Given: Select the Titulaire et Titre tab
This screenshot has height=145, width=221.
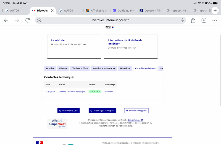Looking at the screenshot, I should pos(80,68).
